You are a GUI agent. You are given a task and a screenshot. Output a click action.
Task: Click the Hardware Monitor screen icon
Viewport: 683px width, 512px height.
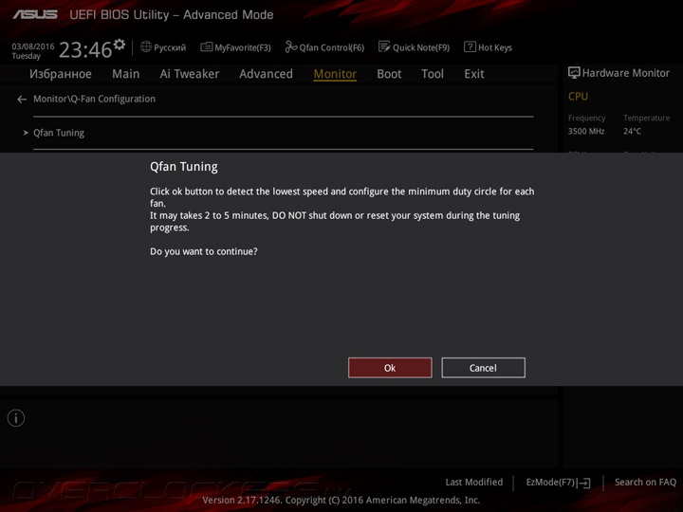tap(574, 73)
